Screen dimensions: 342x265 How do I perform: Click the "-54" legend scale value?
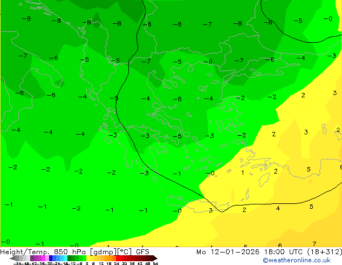pyautogui.click(x=17, y=263)
